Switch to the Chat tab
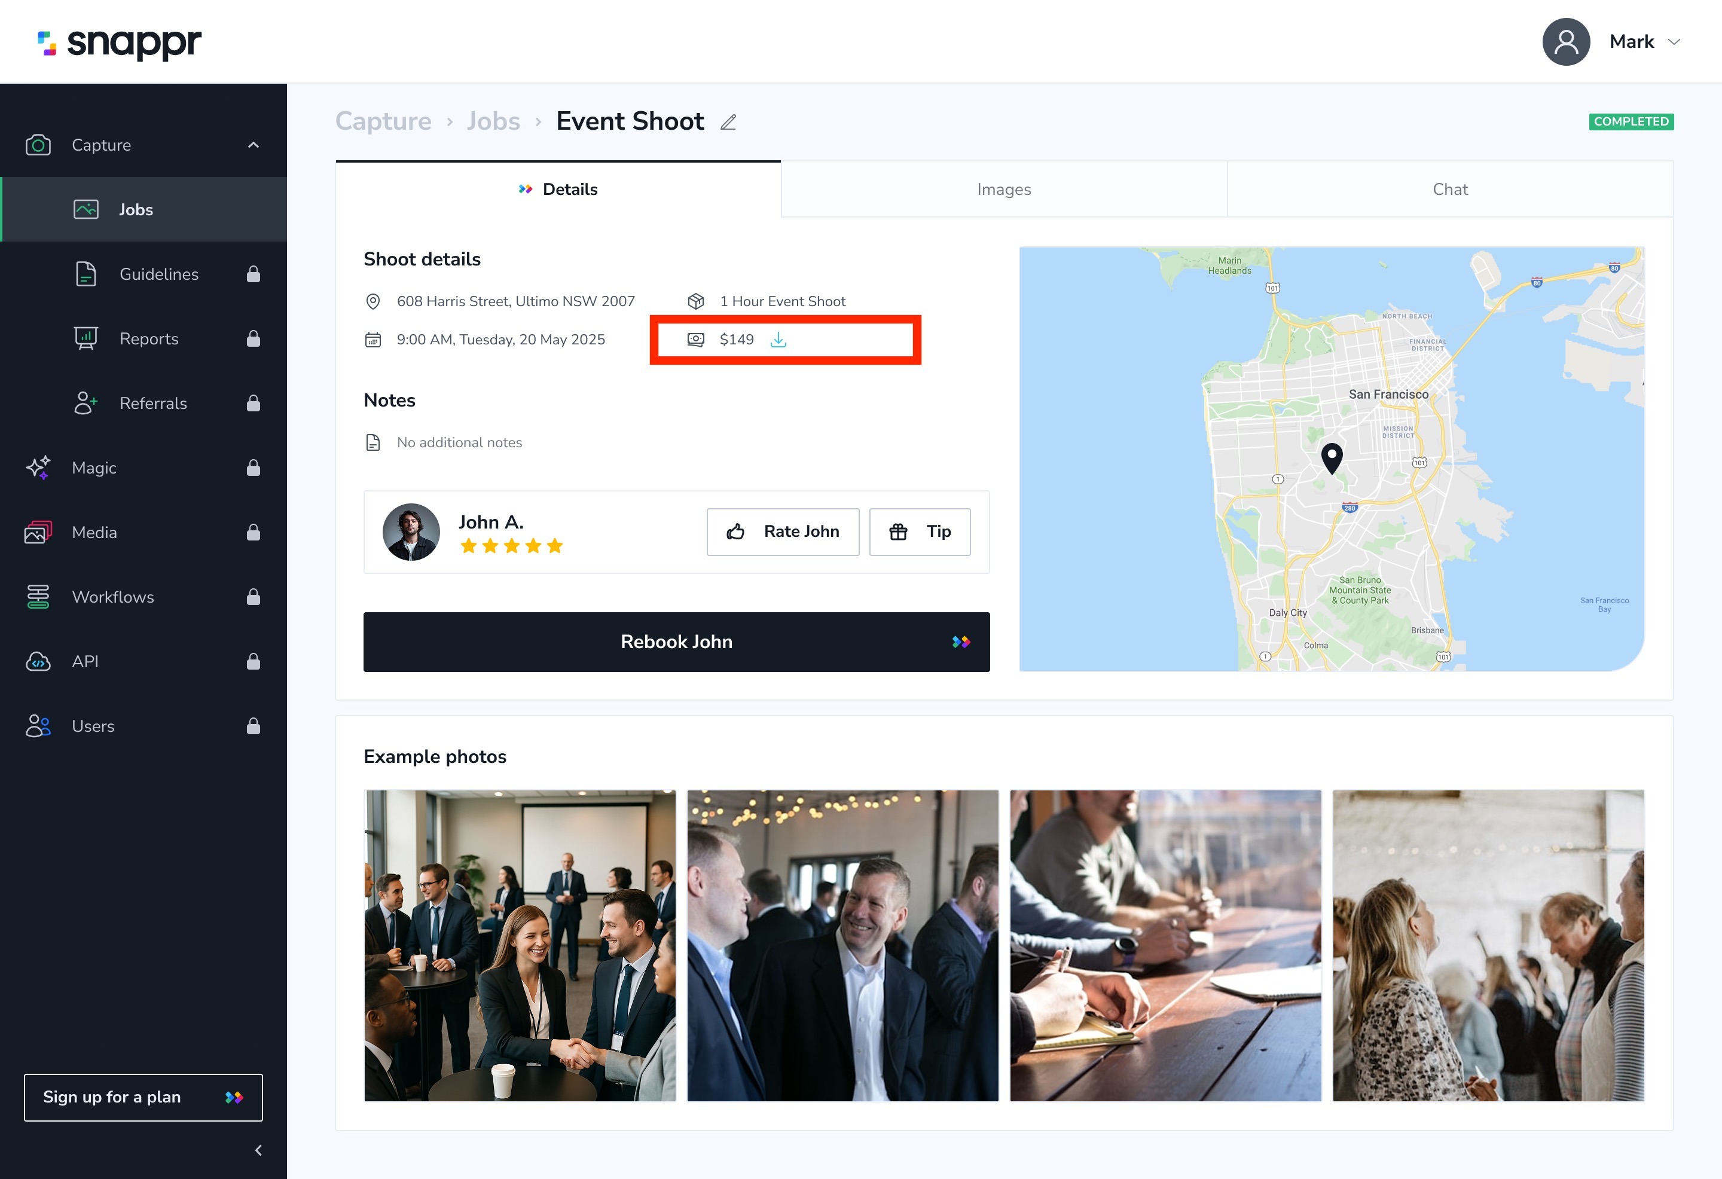Screen dimensions: 1722x1179 [x=1449, y=189]
